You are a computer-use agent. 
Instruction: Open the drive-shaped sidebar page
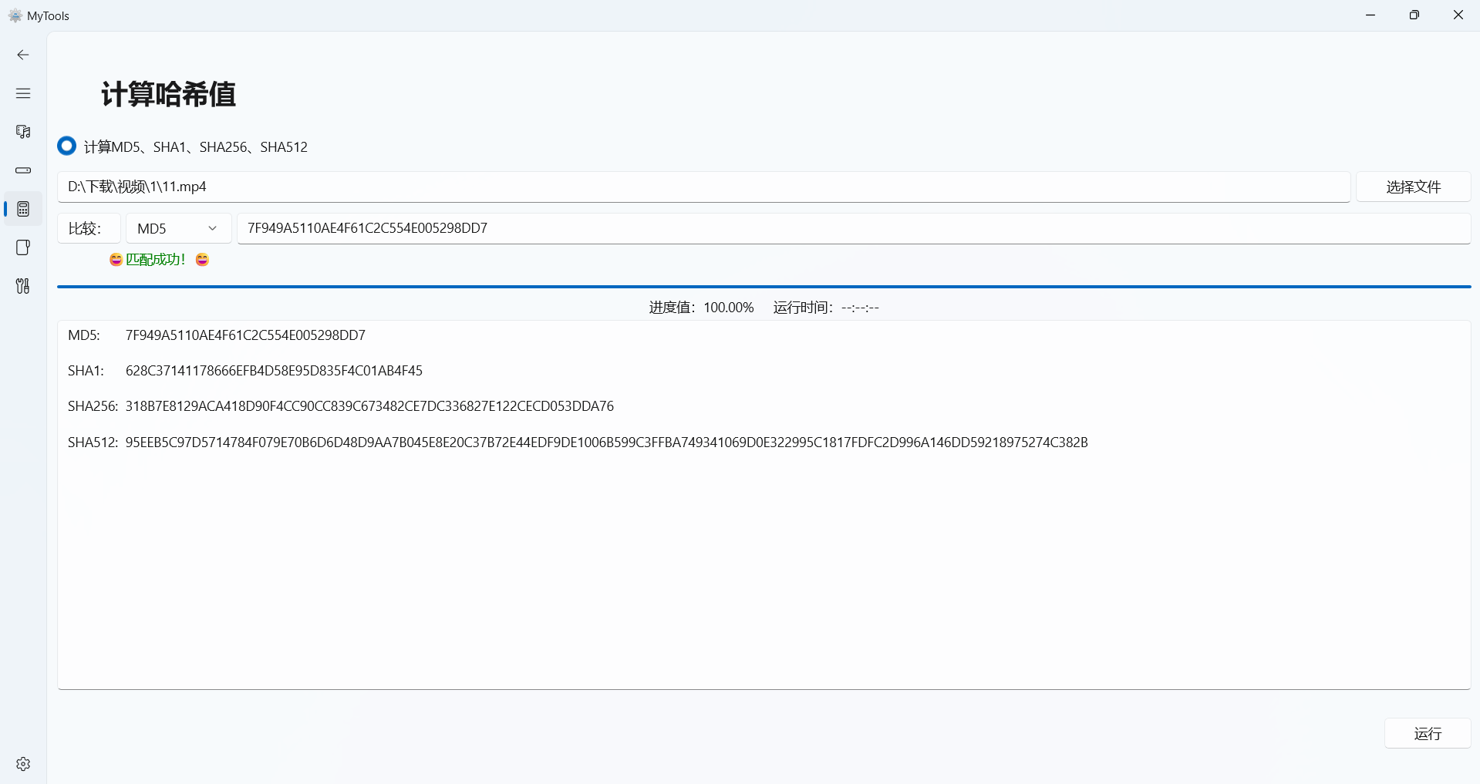click(23, 170)
